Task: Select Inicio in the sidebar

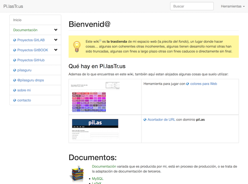Action: pyautogui.click(x=17, y=20)
